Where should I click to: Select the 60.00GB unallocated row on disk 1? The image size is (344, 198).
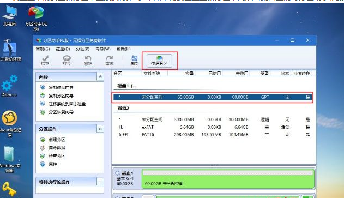point(213,97)
